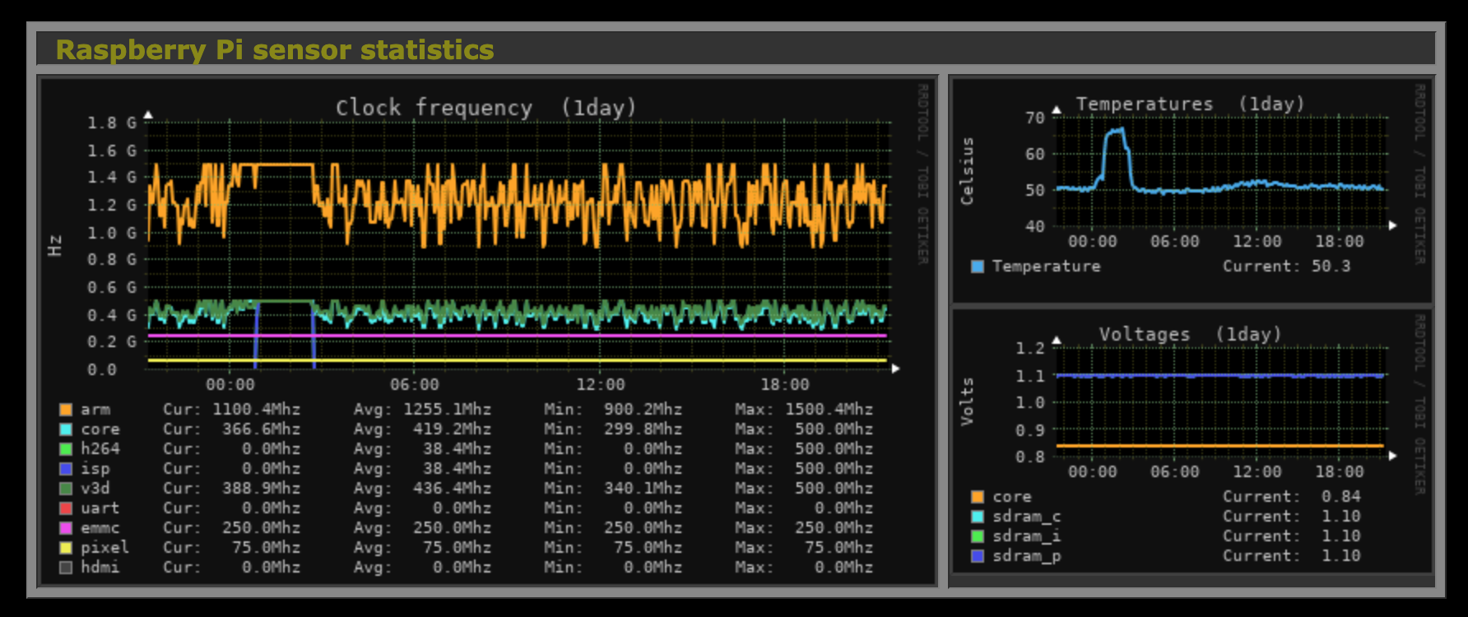This screenshot has height=617, width=1468.
Task: Click the Raspberry Pi sensor statistics heading
Action: click(x=275, y=50)
